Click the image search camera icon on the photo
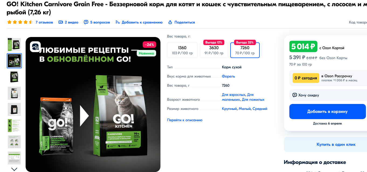The image size is (367, 172). pos(35,47)
